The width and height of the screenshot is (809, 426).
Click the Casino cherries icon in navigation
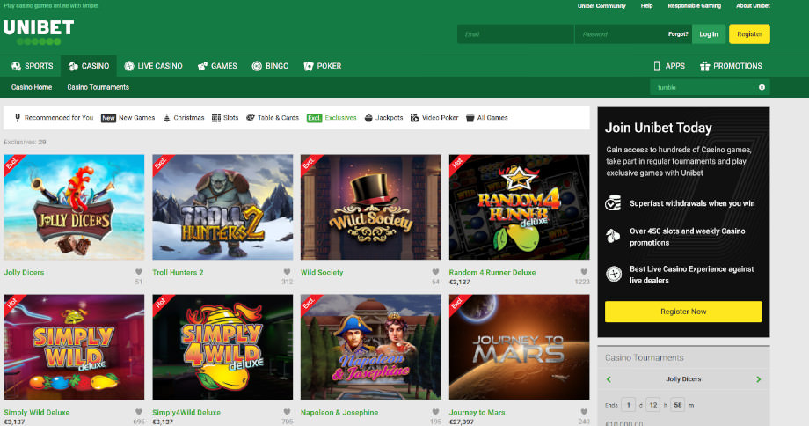(73, 66)
